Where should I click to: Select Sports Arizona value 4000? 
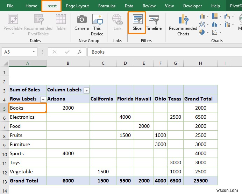point(68,153)
